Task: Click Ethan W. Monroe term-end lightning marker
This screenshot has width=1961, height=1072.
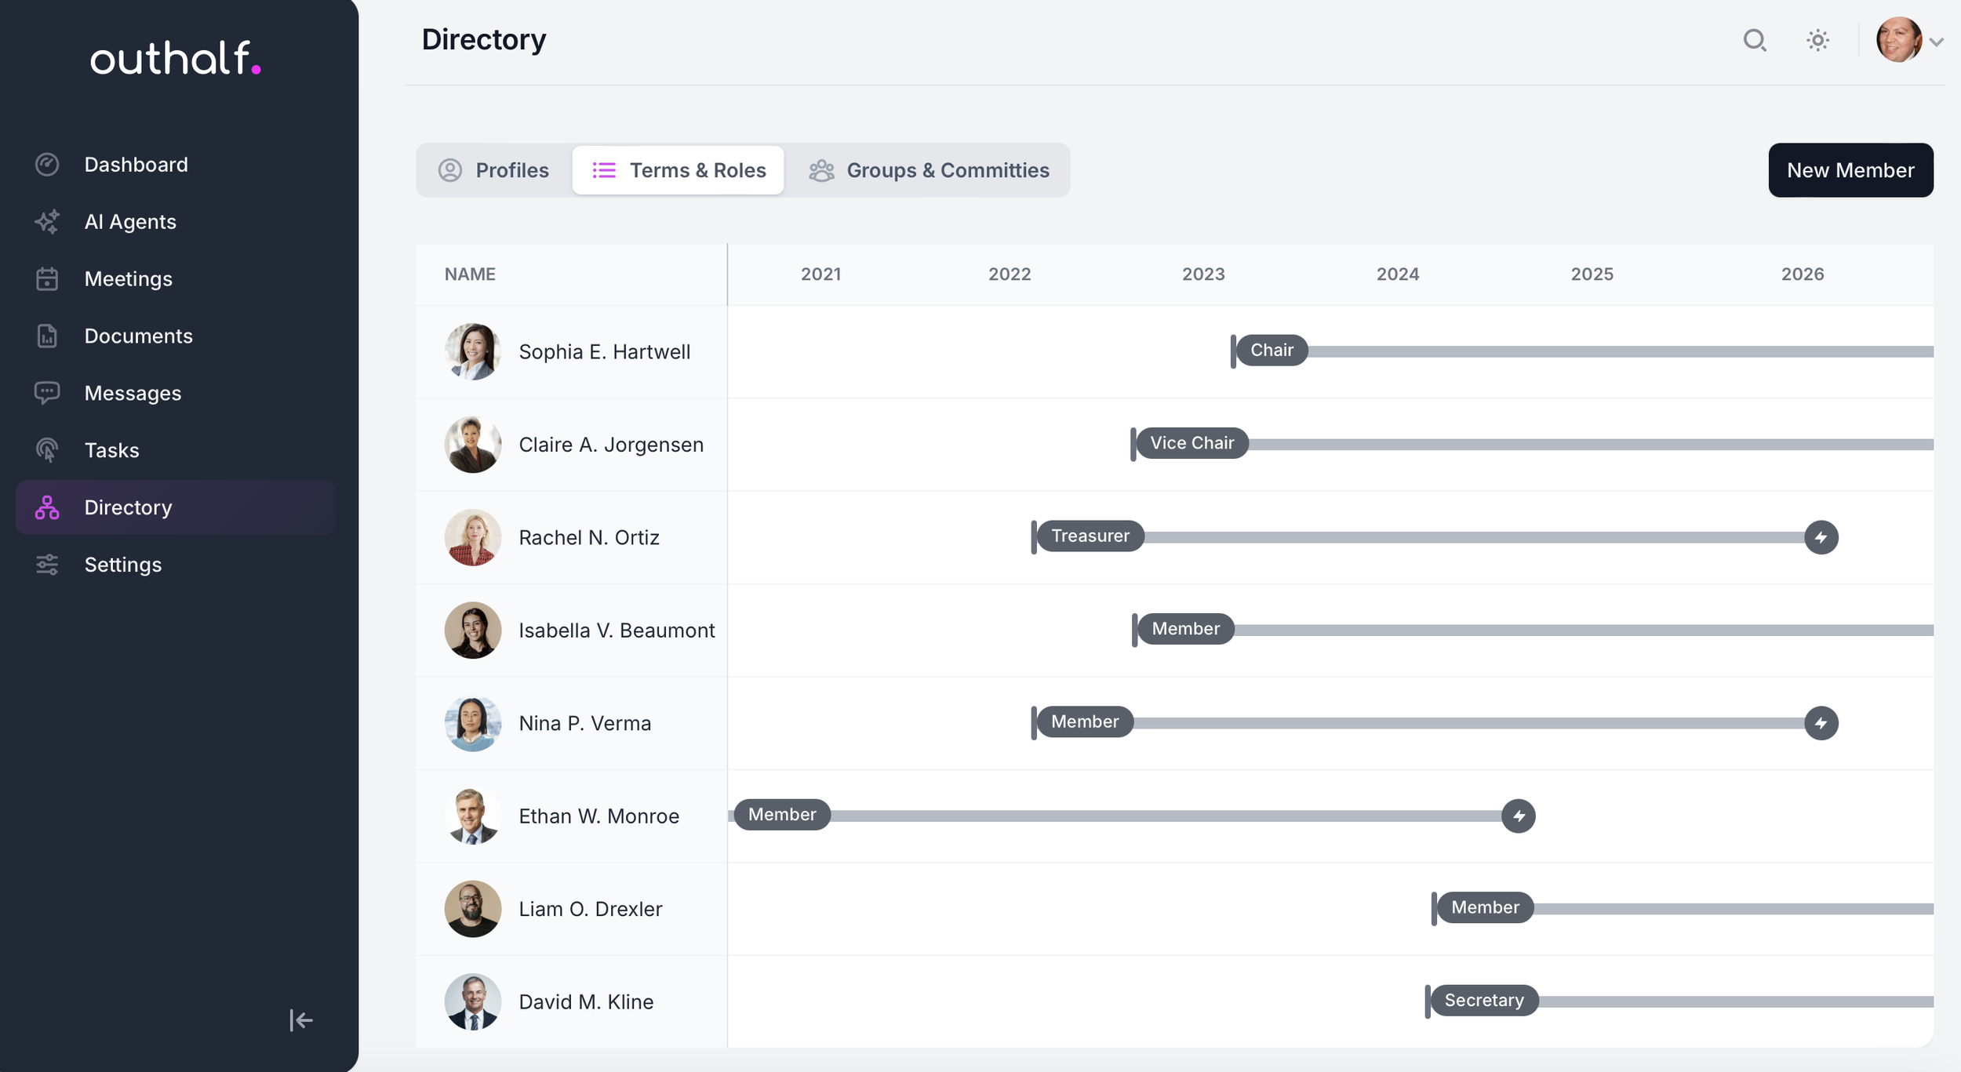Action: (1518, 816)
